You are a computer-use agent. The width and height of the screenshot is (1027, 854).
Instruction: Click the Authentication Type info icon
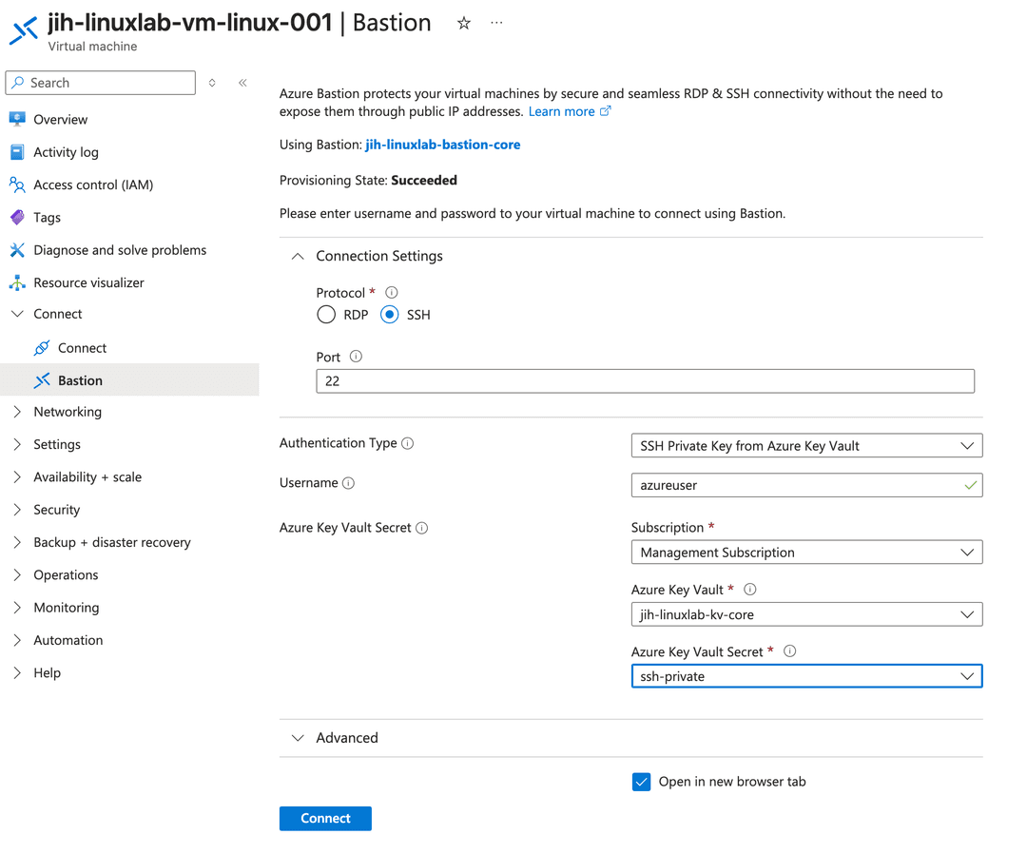point(408,443)
